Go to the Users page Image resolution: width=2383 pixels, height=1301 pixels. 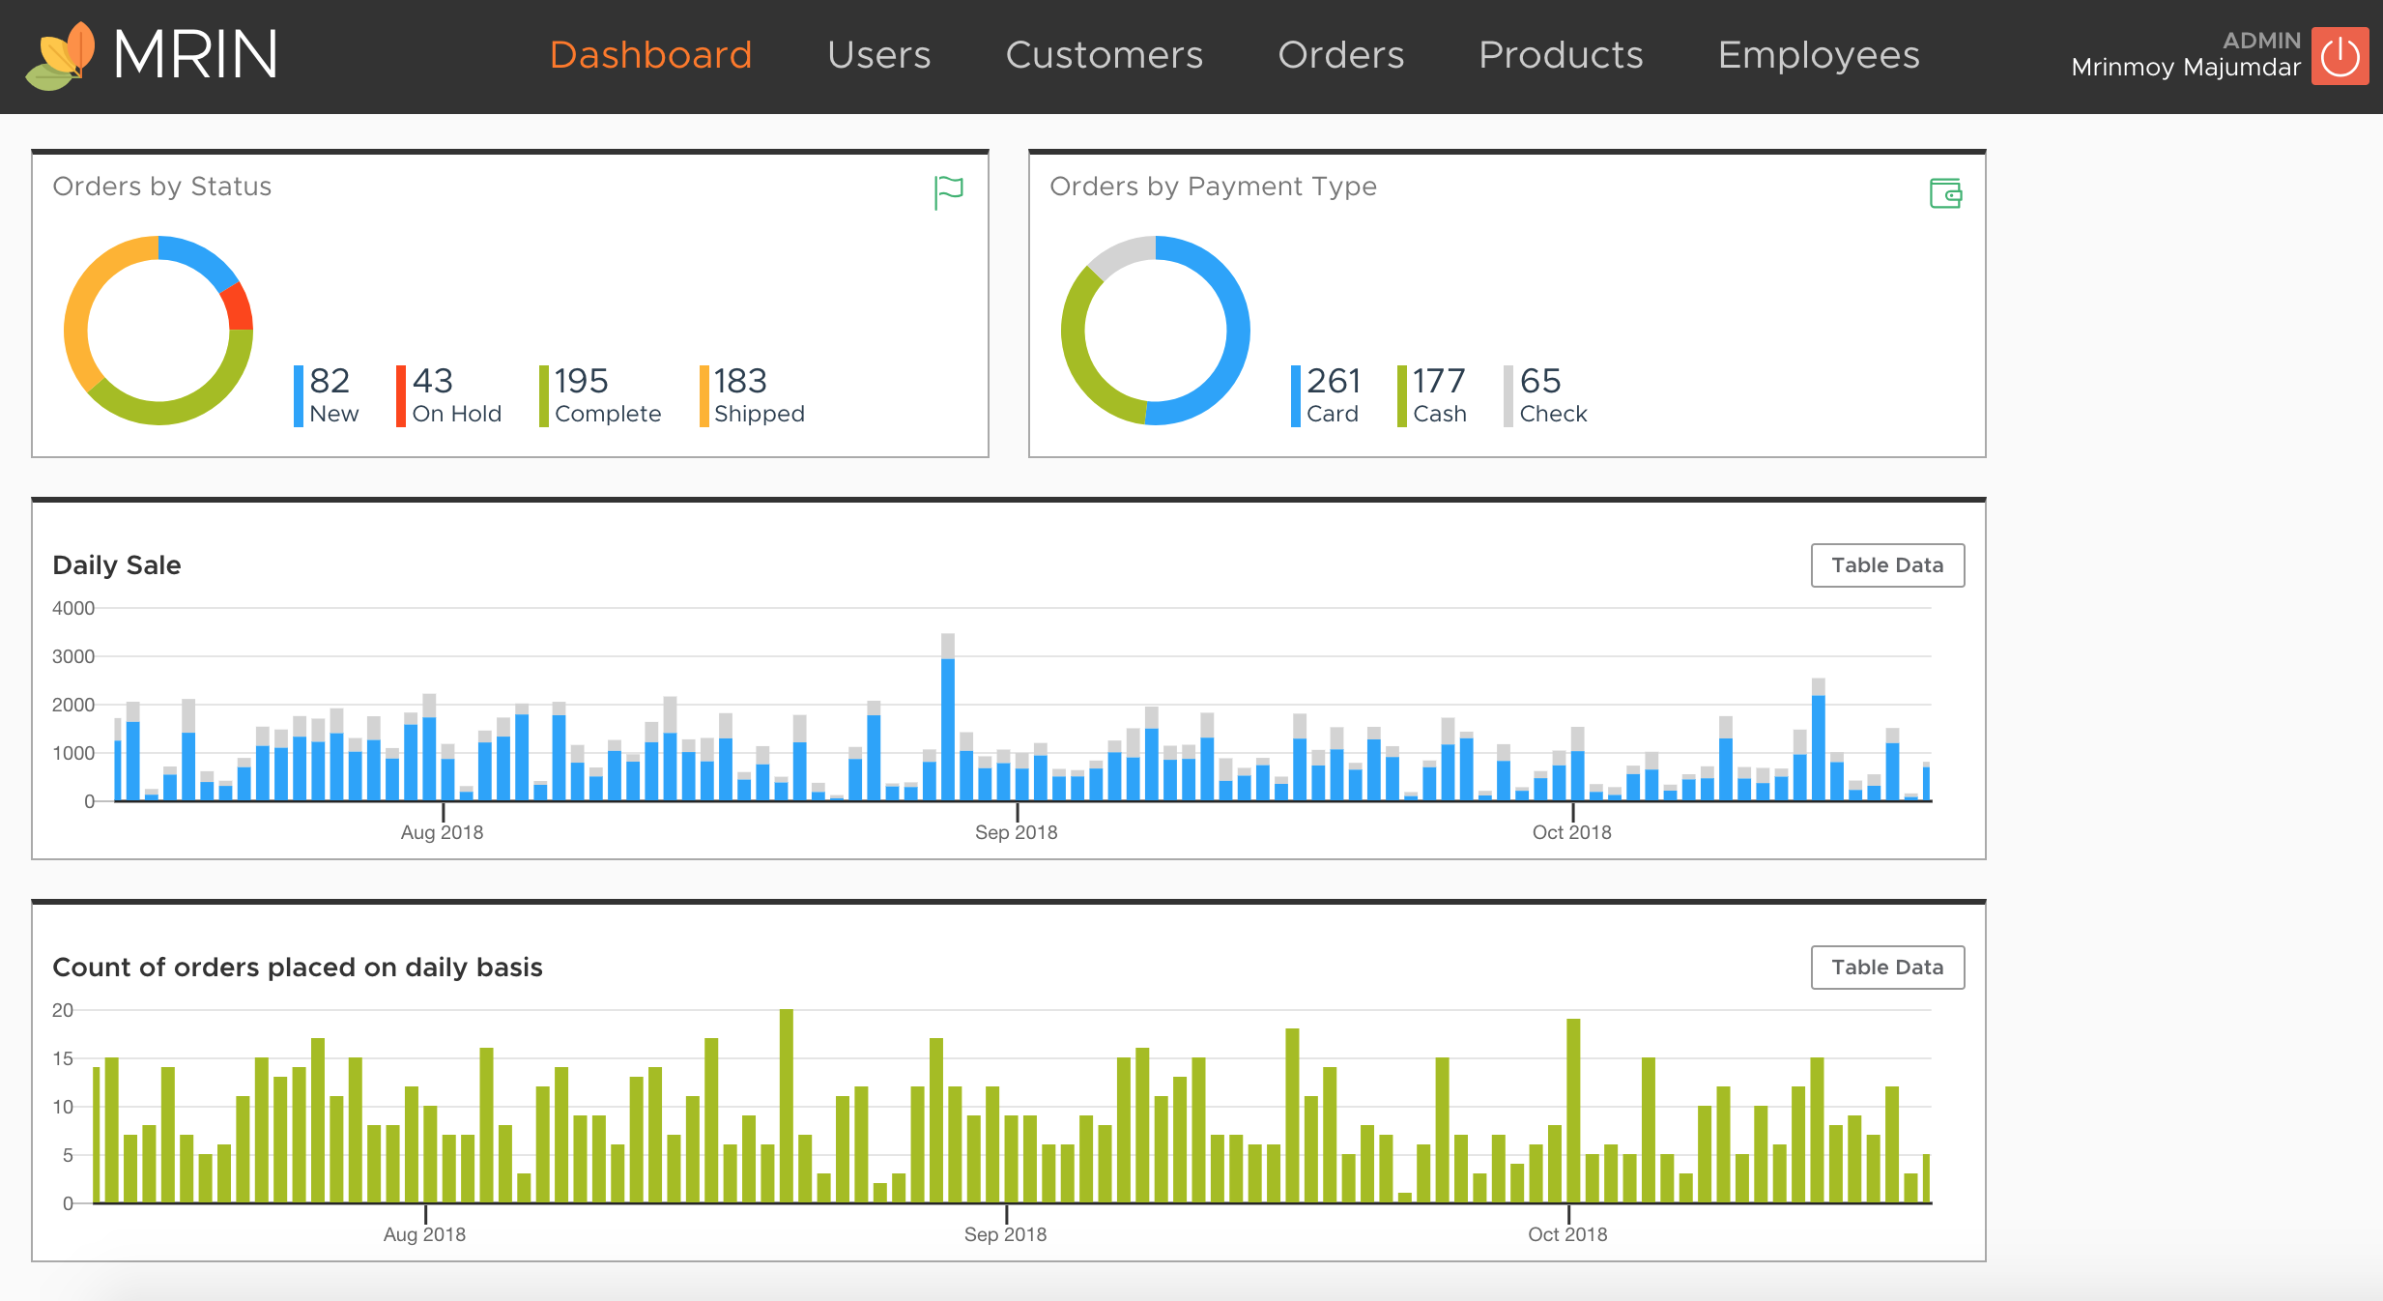pyautogui.click(x=878, y=55)
